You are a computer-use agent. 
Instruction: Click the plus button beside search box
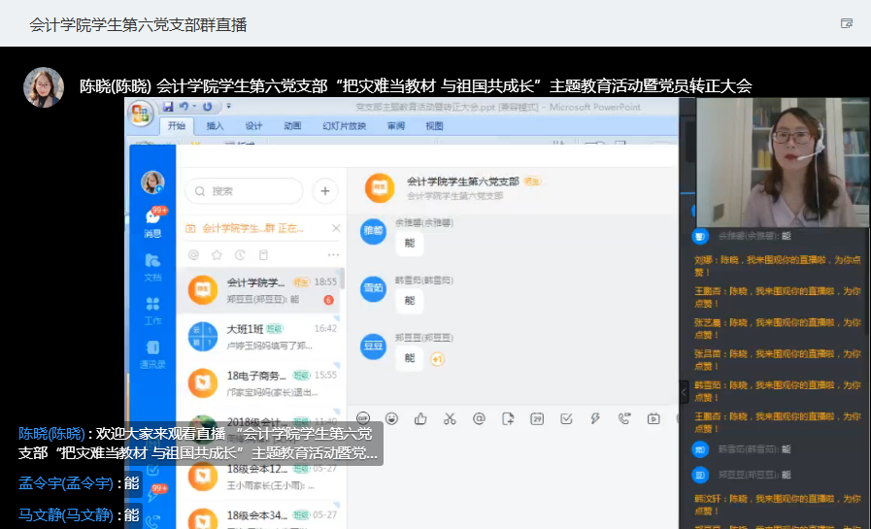click(x=324, y=191)
